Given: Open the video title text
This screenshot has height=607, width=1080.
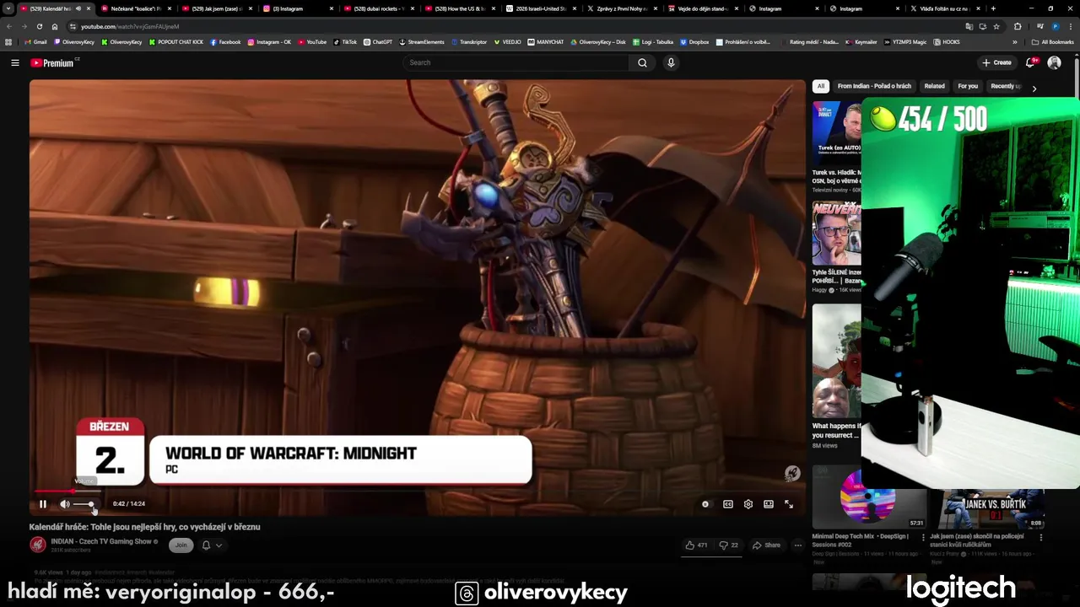Looking at the screenshot, I should (144, 527).
